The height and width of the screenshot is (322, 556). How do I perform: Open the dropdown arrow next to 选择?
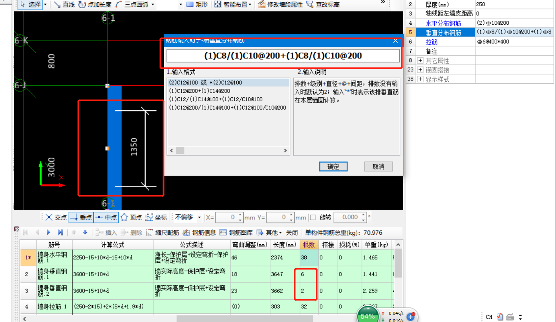46,5
